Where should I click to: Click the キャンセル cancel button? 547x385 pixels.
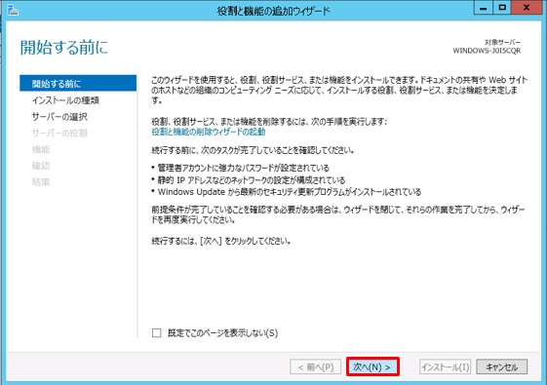tap(501, 366)
